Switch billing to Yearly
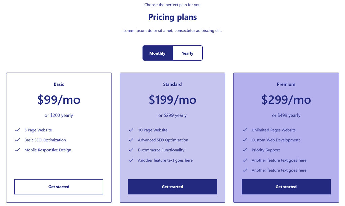The image size is (345, 206). (x=188, y=53)
